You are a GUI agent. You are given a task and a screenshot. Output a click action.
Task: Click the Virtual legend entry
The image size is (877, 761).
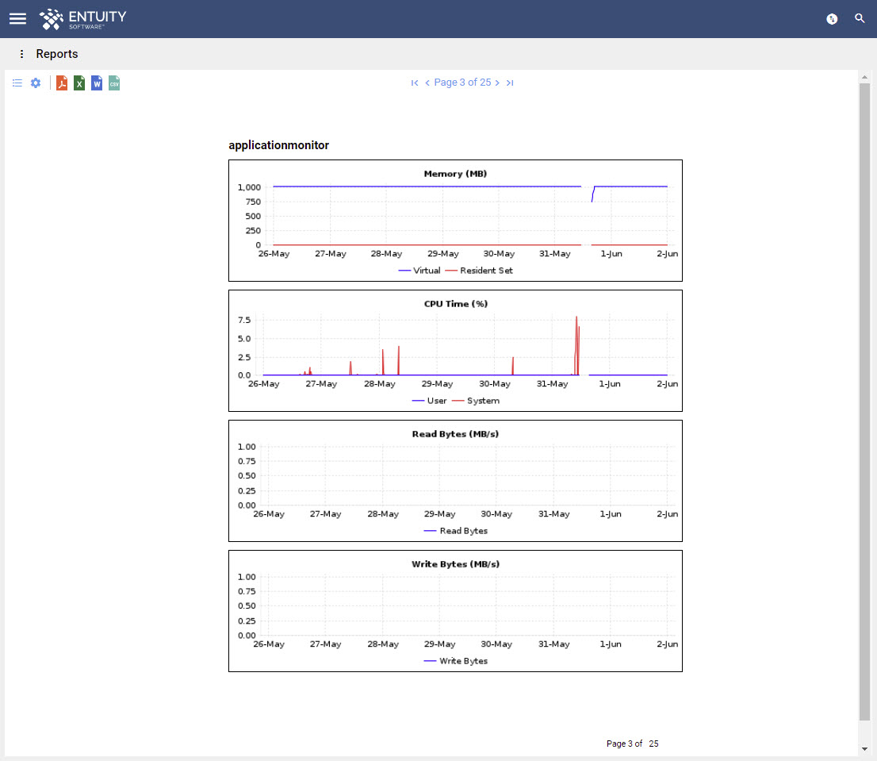coord(419,271)
